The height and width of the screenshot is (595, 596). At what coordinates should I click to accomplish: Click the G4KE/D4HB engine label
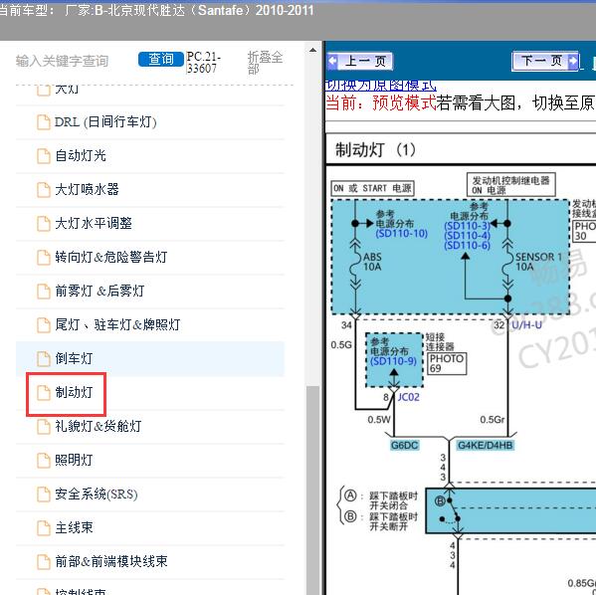485,445
